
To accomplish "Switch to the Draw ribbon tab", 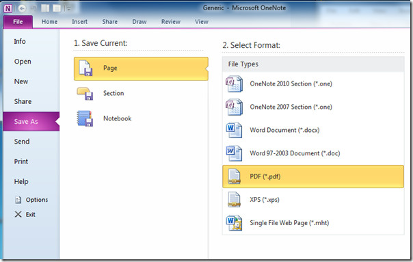I will pos(139,22).
